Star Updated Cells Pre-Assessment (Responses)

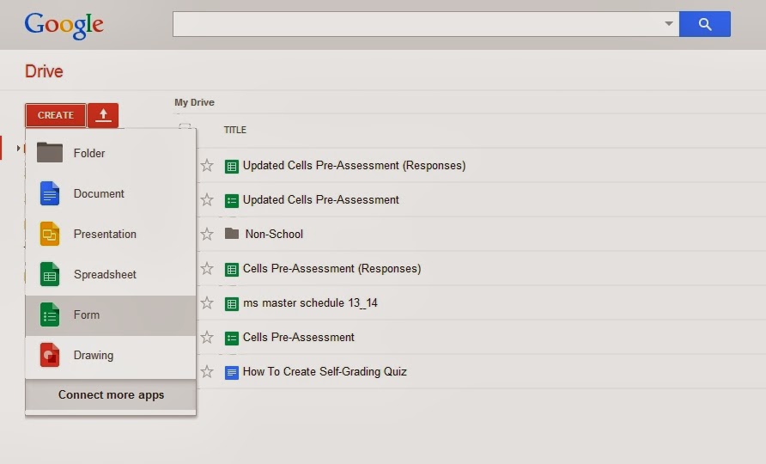(x=207, y=165)
